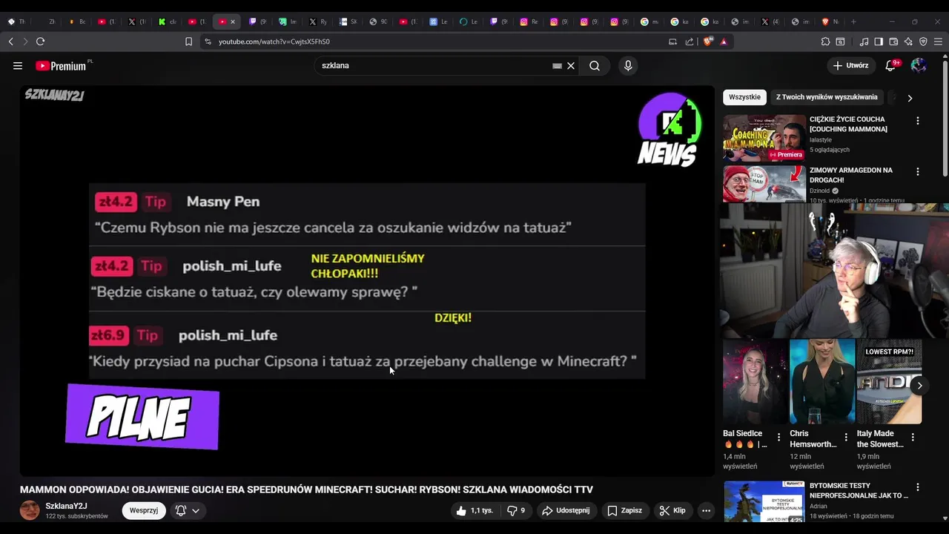This screenshot has height=534, width=949.
Task: Click the browser address bar URL
Action: 274,42
